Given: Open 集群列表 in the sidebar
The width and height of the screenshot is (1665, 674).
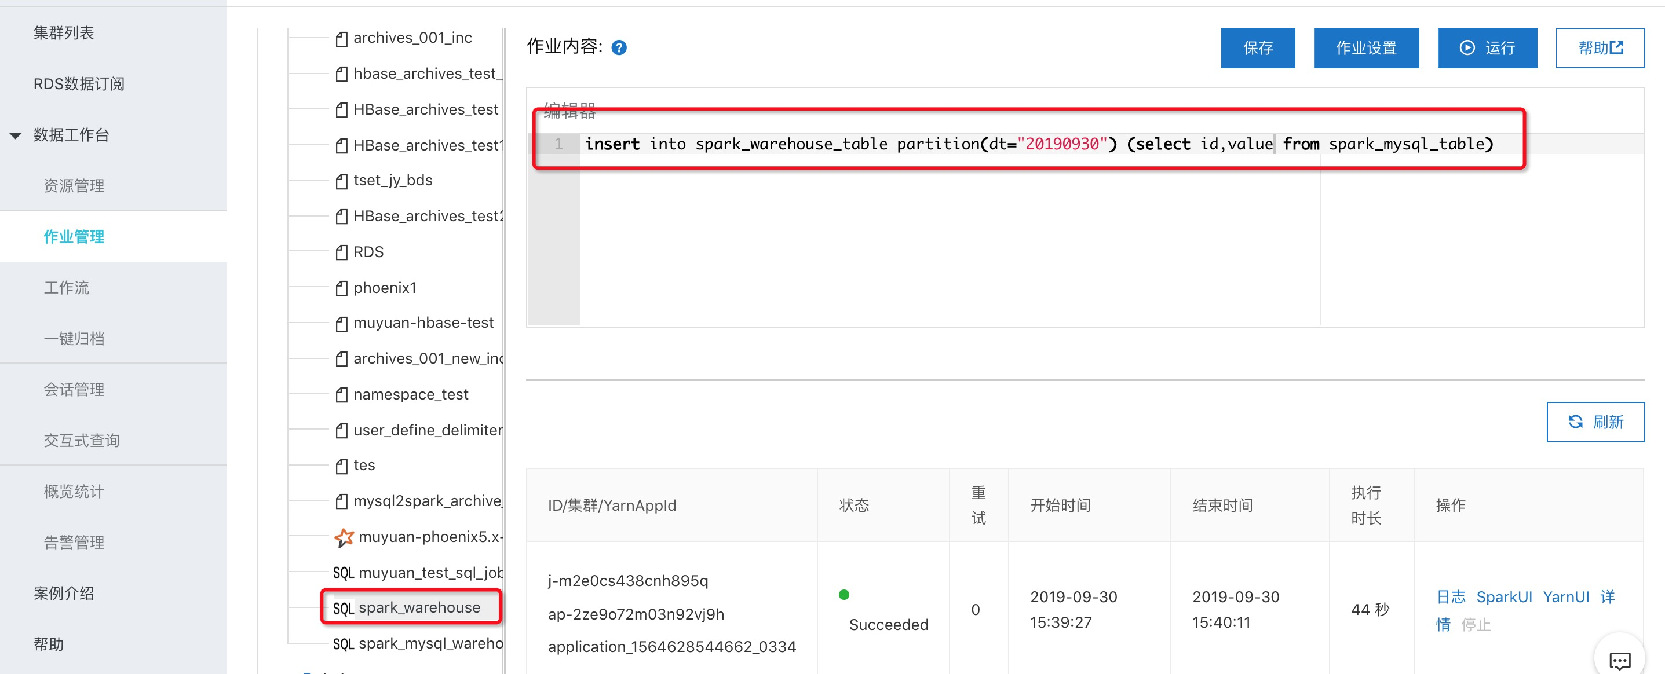Looking at the screenshot, I should (x=63, y=33).
